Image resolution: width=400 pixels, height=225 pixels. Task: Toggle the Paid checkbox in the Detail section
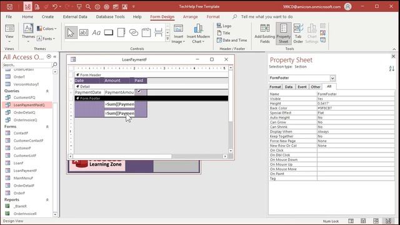139,91
